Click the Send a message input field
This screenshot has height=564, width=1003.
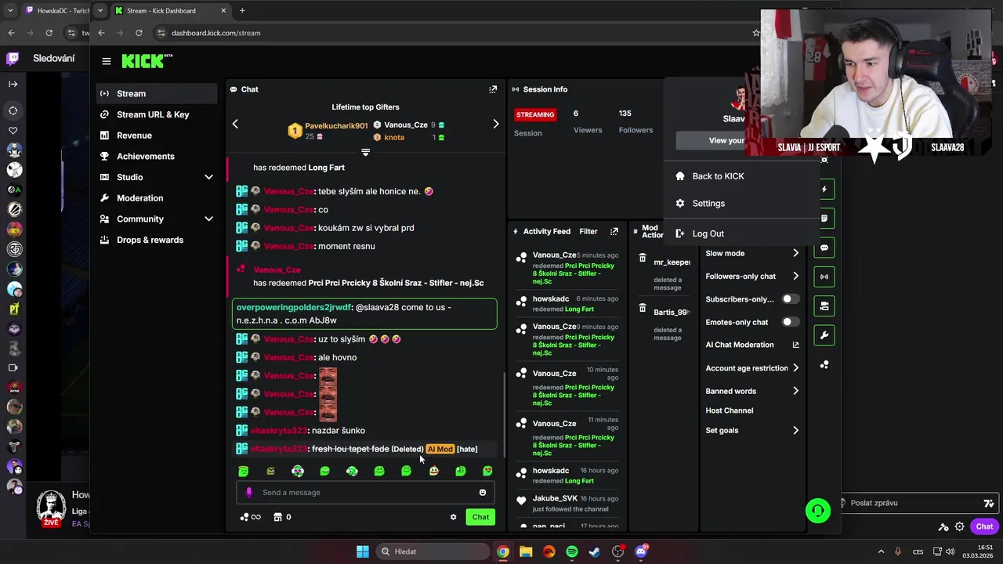[367, 492]
